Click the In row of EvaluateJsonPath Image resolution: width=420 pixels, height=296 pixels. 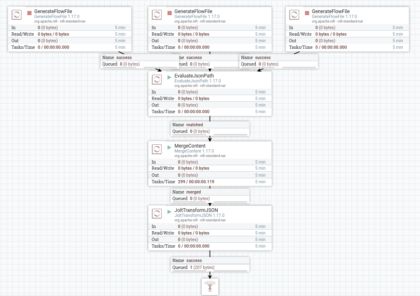click(210, 92)
